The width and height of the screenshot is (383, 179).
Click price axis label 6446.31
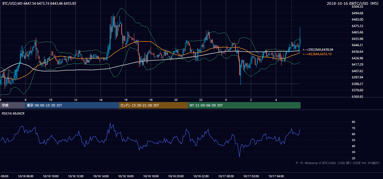coord(357,45)
